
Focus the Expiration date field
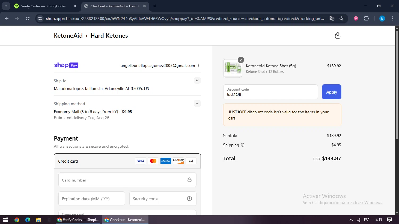tap(92, 198)
